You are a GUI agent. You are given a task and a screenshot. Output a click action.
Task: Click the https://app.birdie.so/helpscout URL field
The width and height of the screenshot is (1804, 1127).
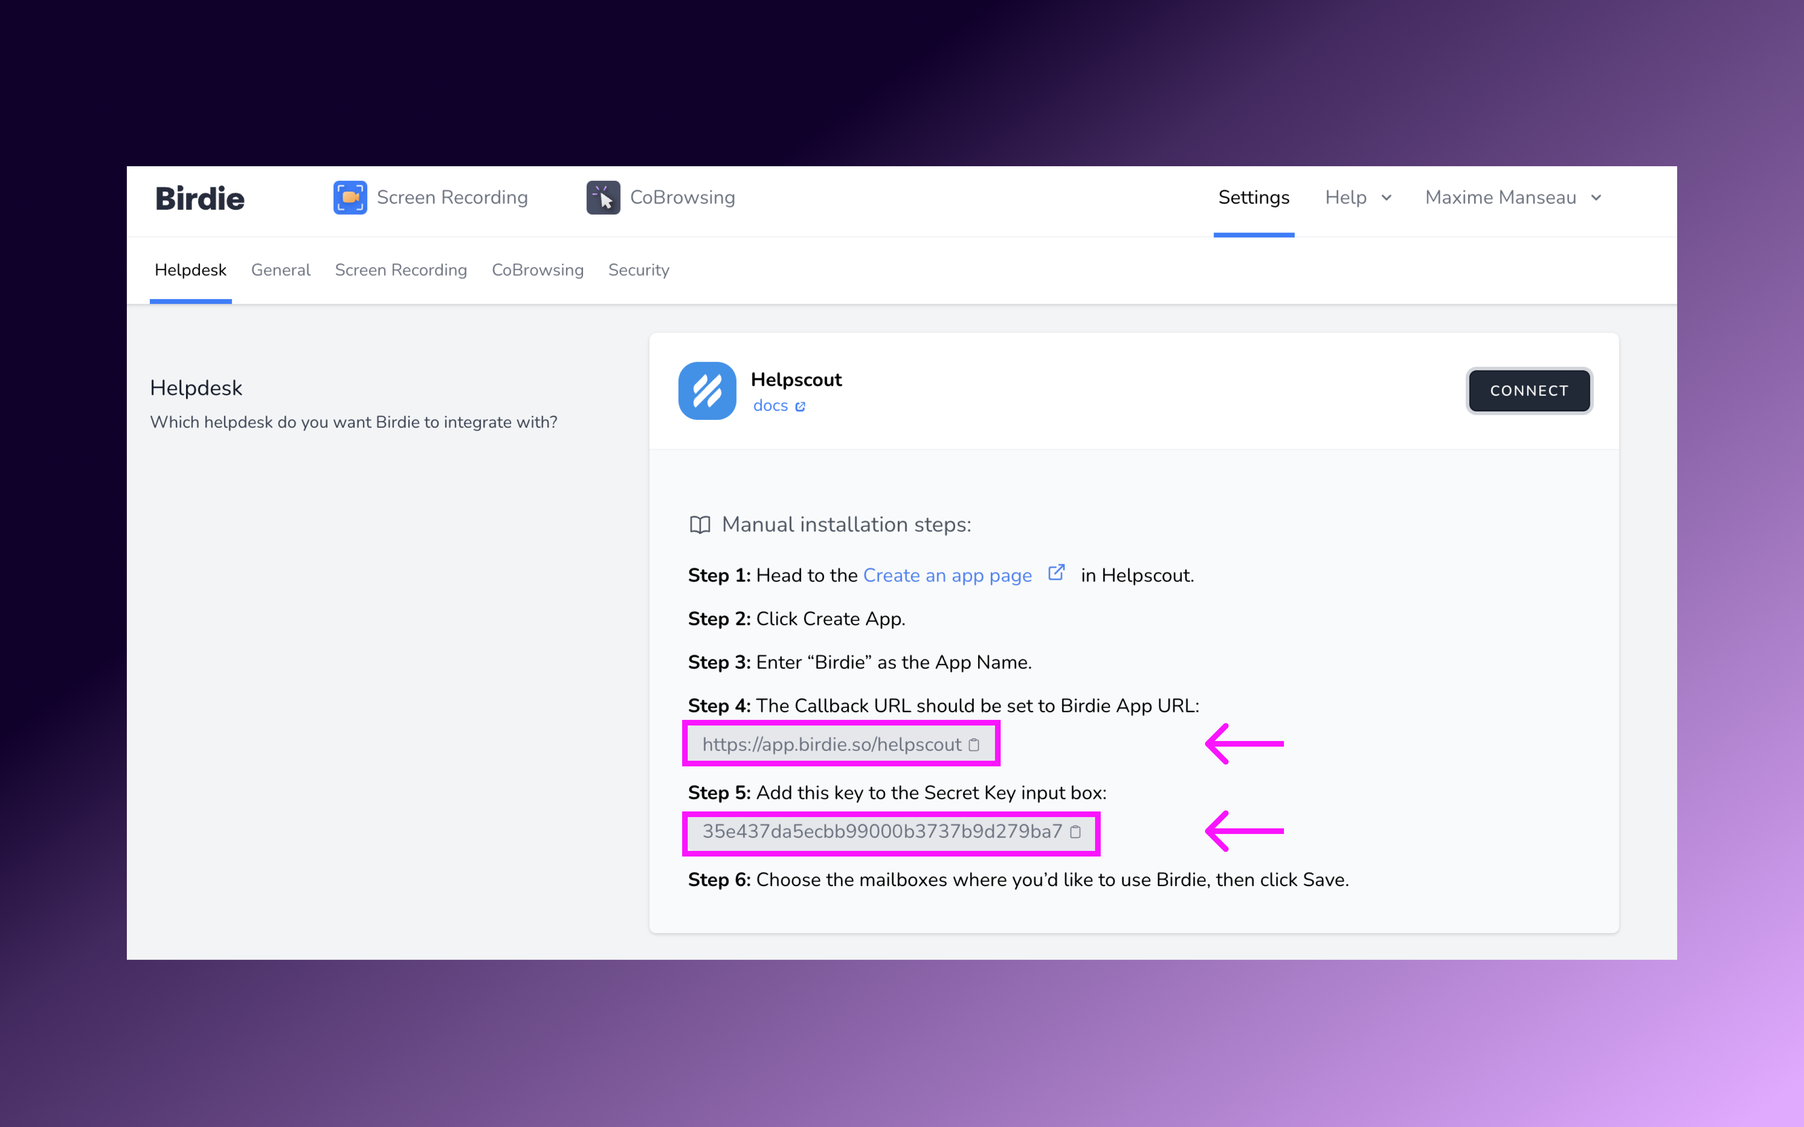click(831, 745)
